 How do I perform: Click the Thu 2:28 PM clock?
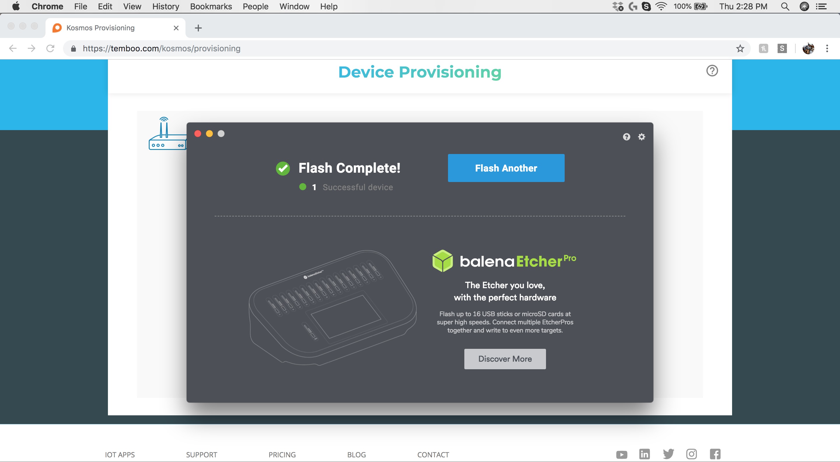tap(743, 6)
